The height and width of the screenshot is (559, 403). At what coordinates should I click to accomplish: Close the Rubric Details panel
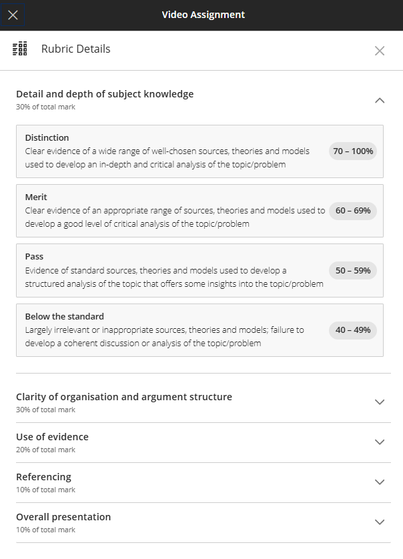click(x=380, y=51)
